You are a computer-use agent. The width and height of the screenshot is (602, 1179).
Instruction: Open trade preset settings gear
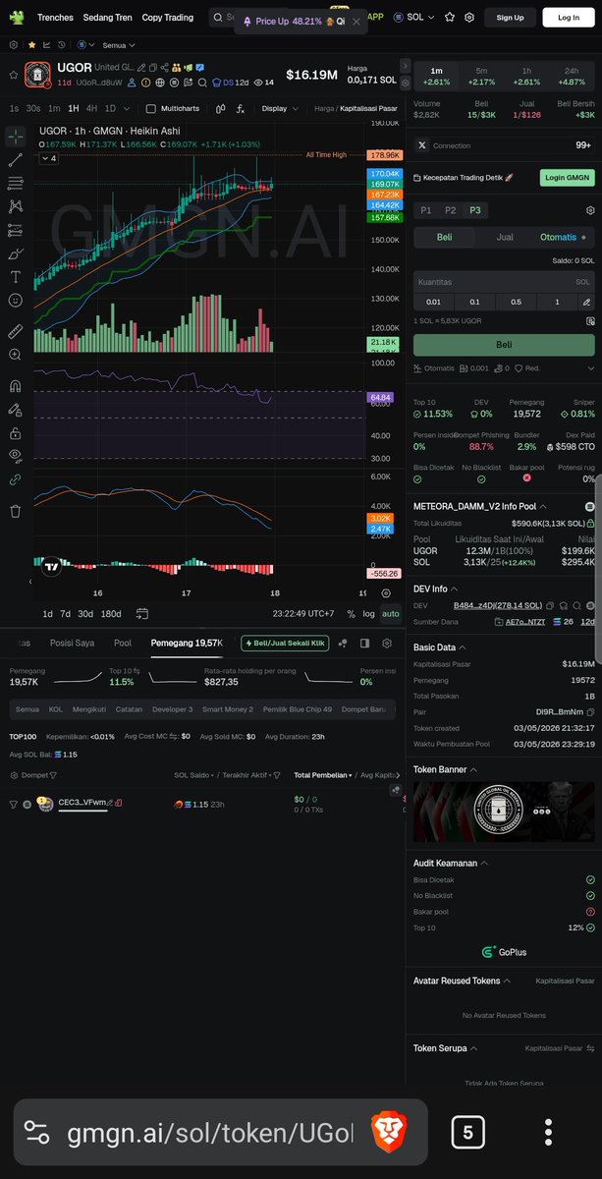pyautogui.click(x=590, y=210)
